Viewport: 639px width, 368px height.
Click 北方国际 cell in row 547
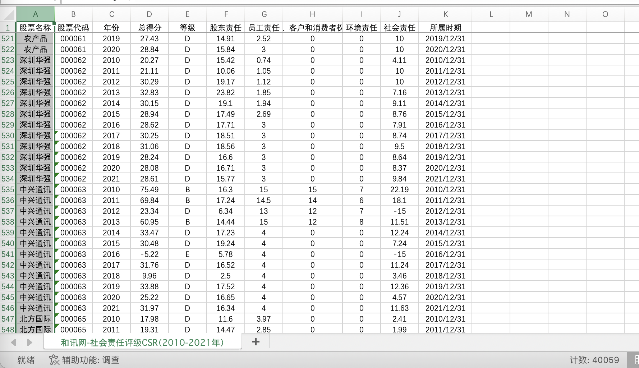coord(35,319)
